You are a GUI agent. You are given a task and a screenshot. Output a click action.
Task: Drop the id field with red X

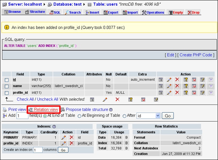pyautogui.click(x=177, y=79)
